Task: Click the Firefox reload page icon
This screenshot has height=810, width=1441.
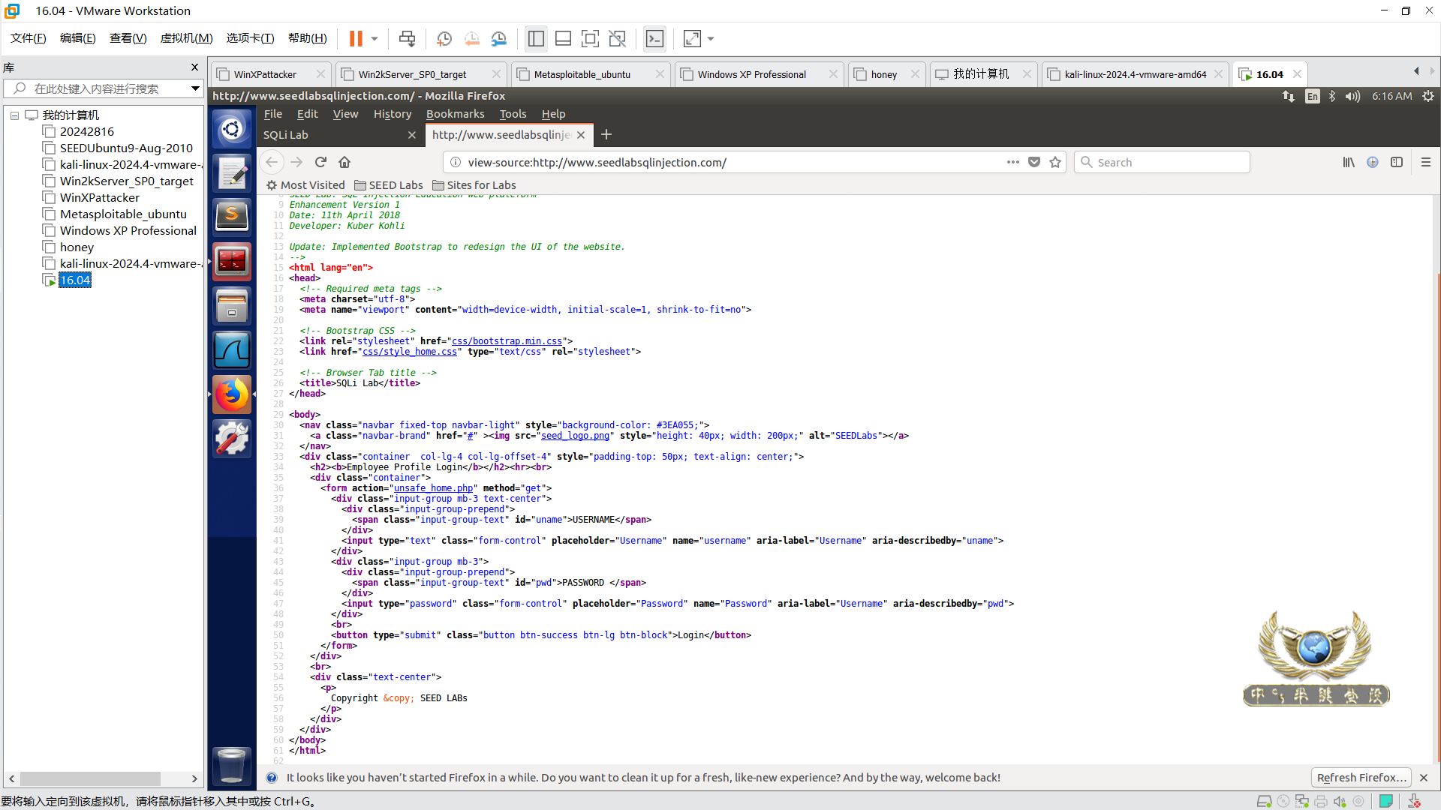Action: (320, 162)
